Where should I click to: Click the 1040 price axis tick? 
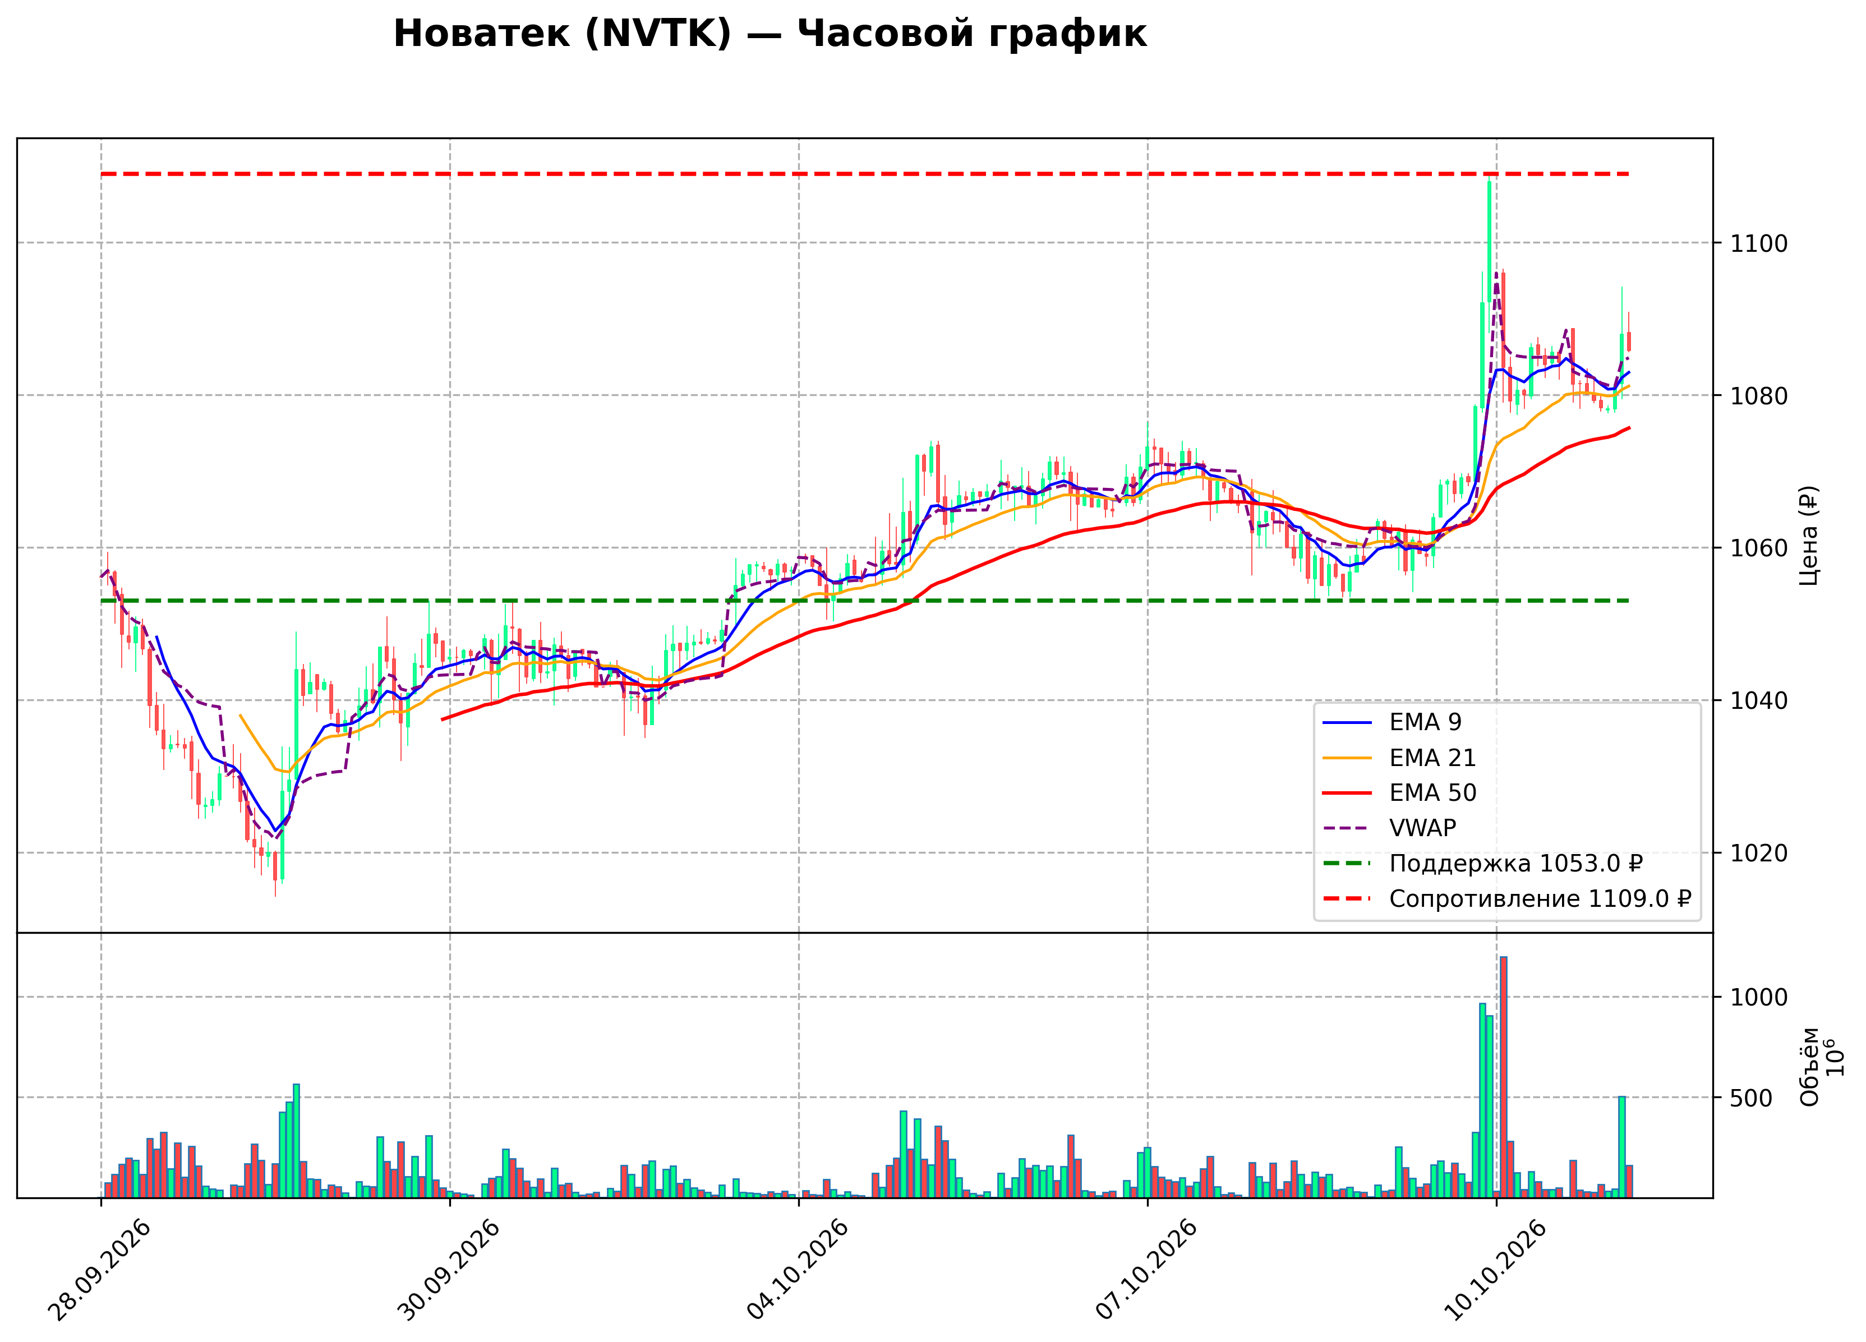(1758, 701)
